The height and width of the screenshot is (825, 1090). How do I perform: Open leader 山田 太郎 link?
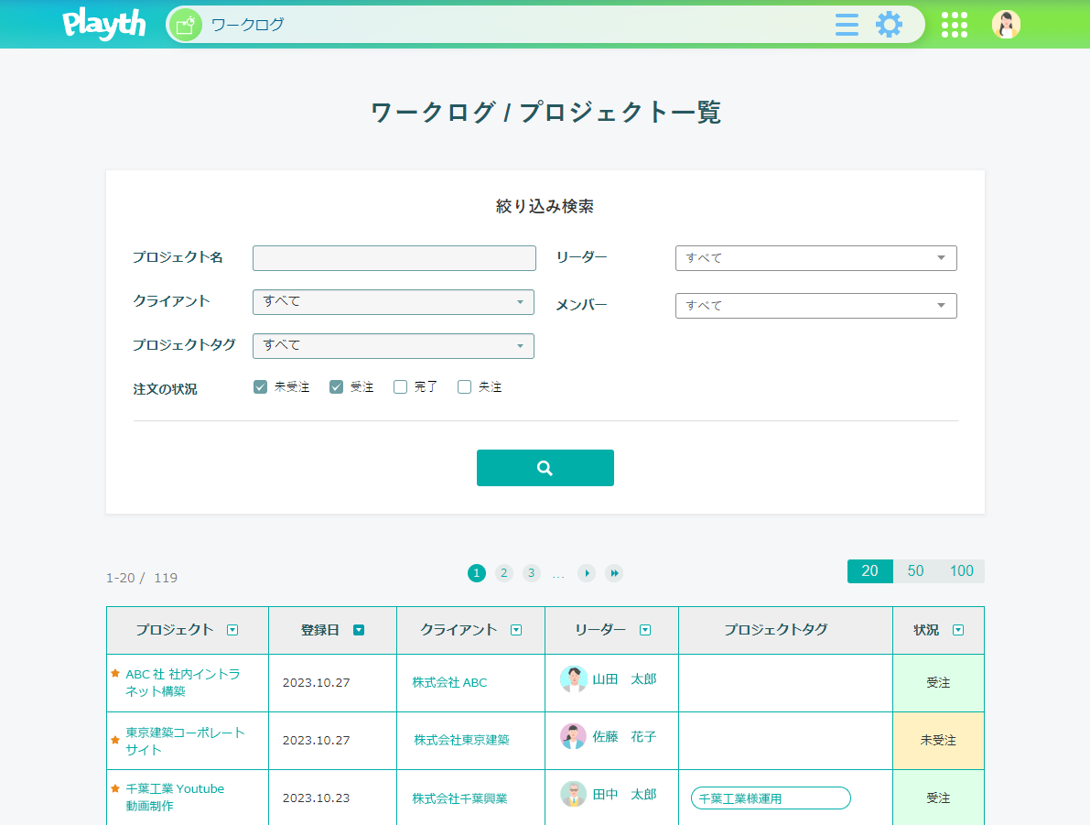pyautogui.click(x=624, y=678)
